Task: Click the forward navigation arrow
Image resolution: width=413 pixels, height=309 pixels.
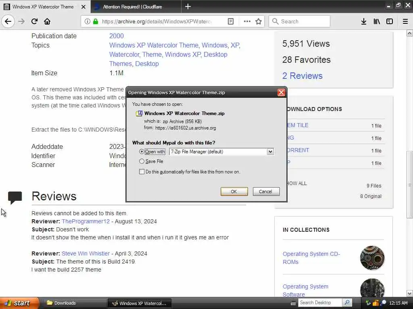Action: click(21, 21)
